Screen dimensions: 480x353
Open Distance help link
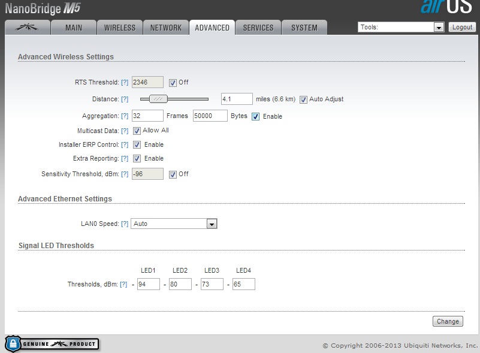tap(125, 99)
